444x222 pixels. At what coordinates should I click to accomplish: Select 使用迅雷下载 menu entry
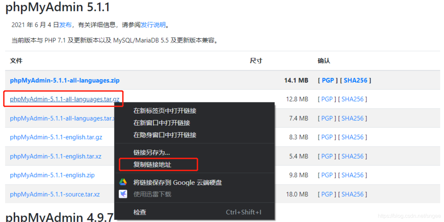(x=195, y=194)
